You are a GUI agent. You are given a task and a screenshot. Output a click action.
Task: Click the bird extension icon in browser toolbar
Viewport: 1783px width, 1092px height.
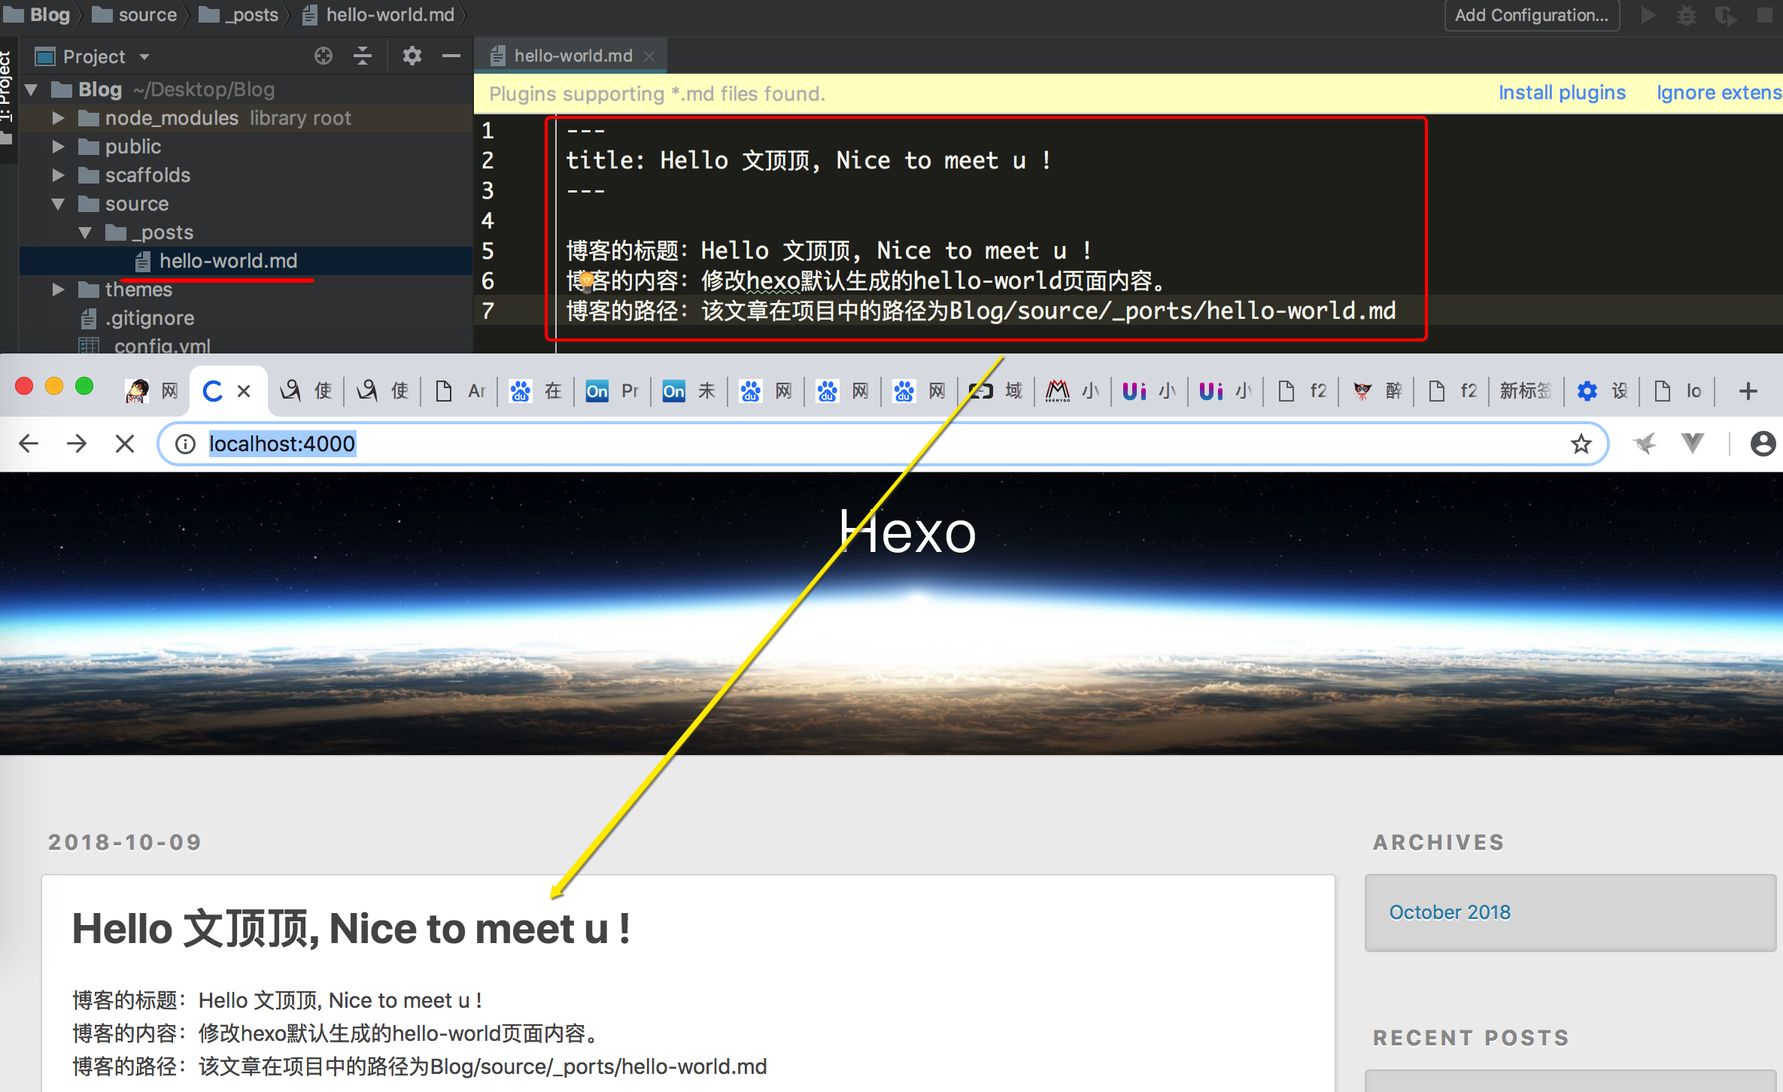coord(1645,444)
